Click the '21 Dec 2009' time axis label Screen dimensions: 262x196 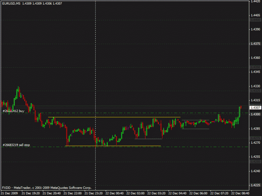pos(9,193)
